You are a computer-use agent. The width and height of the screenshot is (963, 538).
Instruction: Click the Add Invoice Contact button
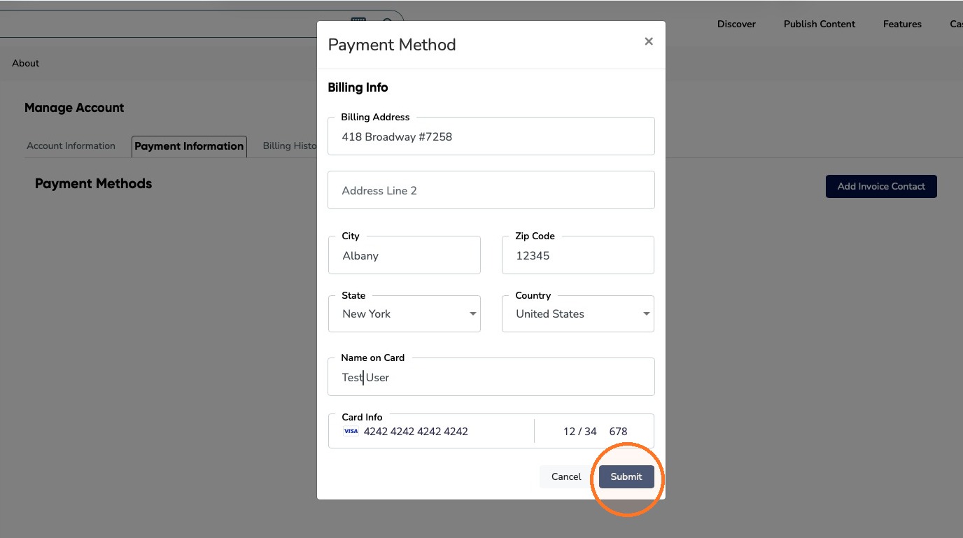pos(881,186)
